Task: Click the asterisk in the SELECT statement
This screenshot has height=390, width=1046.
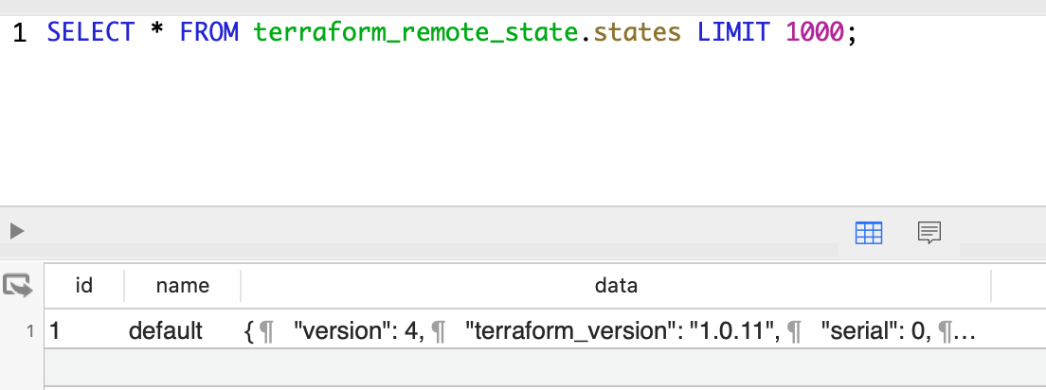Action: tap(157, 31)
